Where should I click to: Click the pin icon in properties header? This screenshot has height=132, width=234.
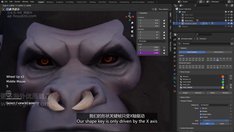click(x=232, y=39)
